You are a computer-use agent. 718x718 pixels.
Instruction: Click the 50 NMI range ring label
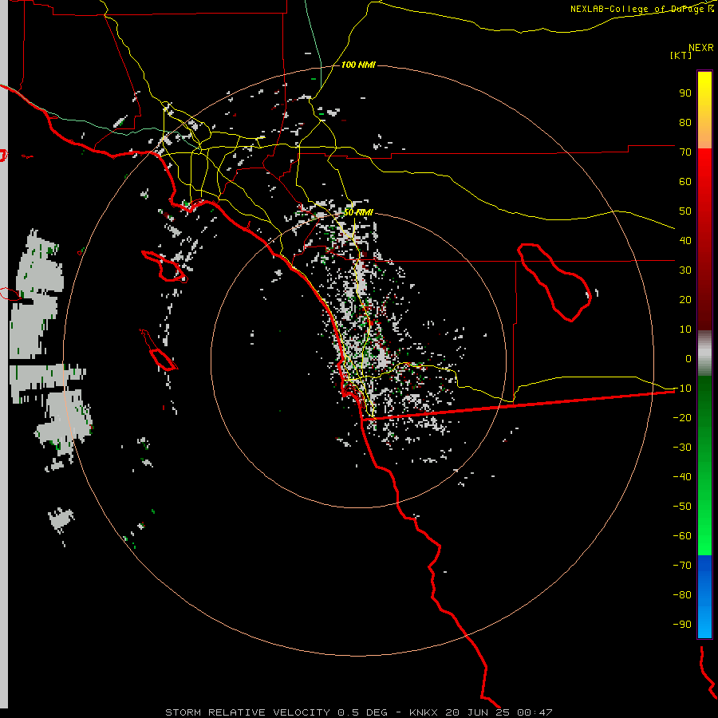point(358,212)
